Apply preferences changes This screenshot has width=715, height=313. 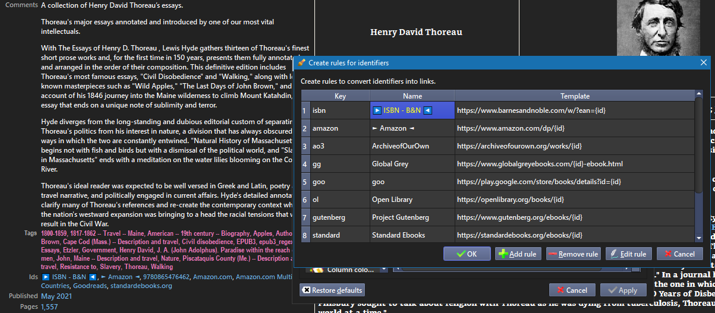pos(623,290)
